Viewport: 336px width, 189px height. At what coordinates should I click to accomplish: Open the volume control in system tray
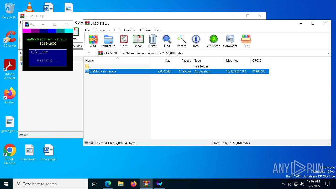pyautogui.click(x=302, y=184)
